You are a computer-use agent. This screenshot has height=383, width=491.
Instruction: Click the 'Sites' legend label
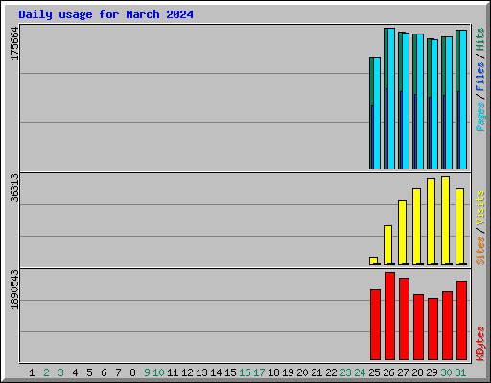click(x=480, y=251)
